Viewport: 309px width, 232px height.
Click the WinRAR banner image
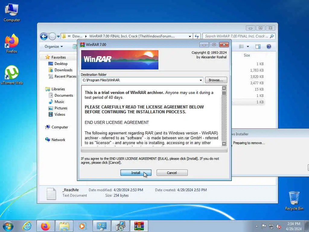[x=119, y=60]
